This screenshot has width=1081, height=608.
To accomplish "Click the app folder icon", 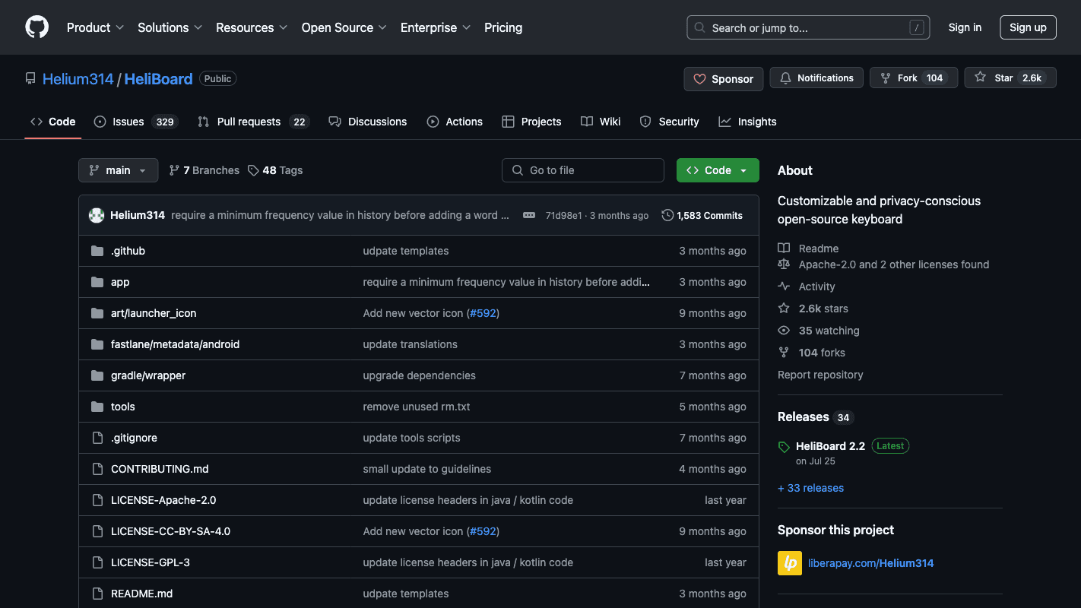I will pyautogui.click(x=97, y=282).
